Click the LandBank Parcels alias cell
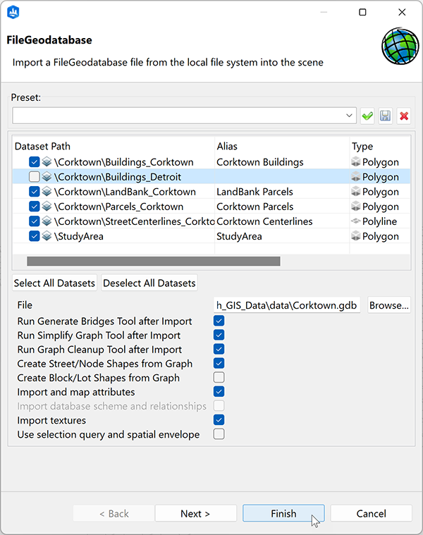The height and width of the screenshot is (535, 423). (255, 192)
